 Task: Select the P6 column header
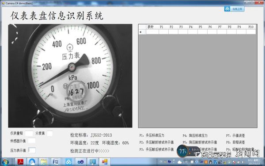pos(212,27)
